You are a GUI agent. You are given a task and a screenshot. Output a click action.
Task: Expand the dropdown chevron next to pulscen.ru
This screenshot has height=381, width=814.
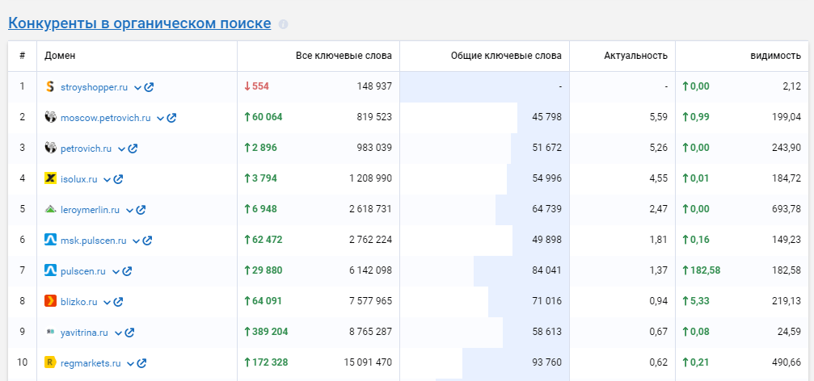pos(116,271)
